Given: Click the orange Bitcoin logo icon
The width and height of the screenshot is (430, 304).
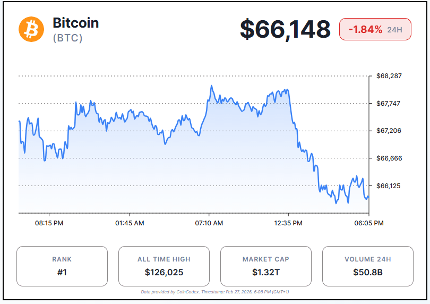Looking at the screenshot, I should pos(31,29).
